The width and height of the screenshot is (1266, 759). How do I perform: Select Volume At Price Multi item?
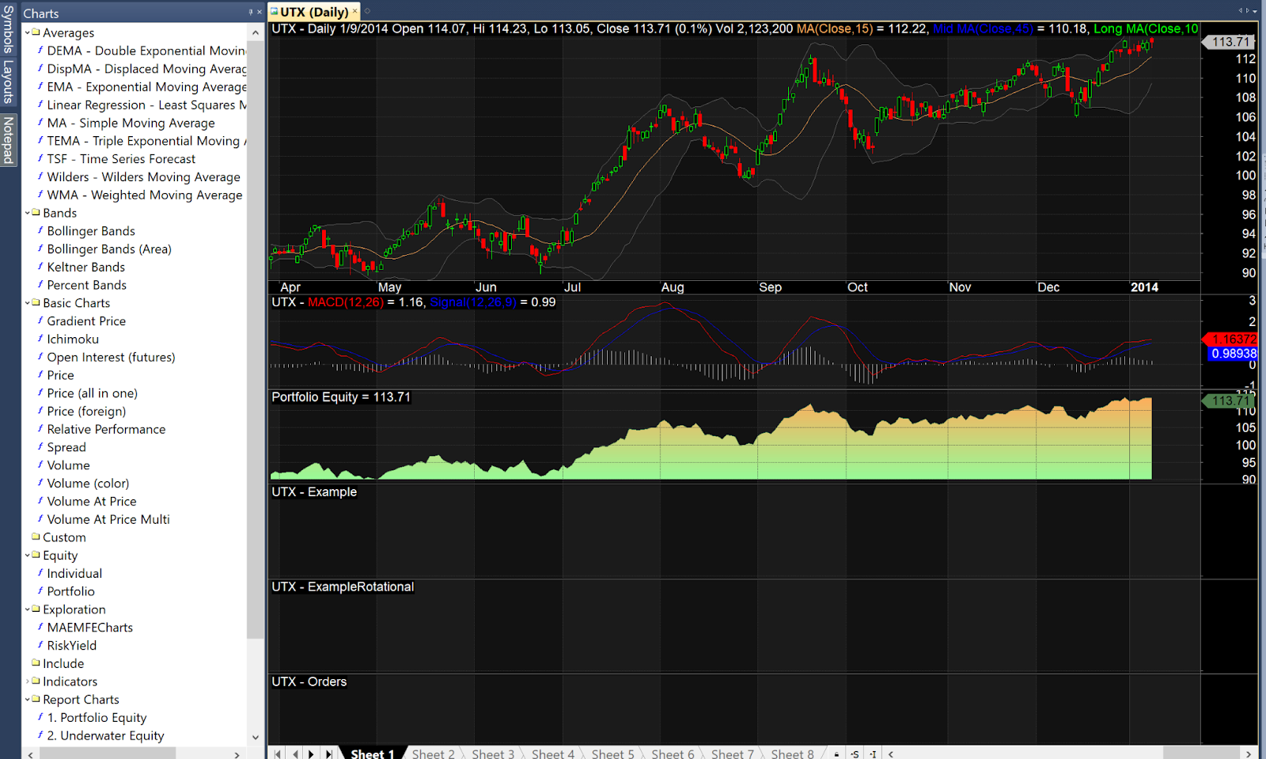point(108,519)
